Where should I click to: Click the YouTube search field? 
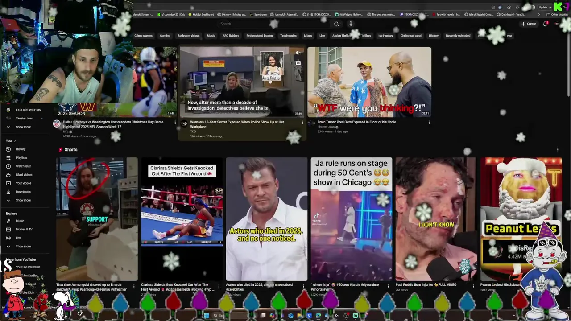tap(274, 24)
